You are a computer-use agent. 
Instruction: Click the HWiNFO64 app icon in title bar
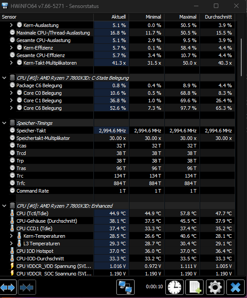[x=5, y=6]
